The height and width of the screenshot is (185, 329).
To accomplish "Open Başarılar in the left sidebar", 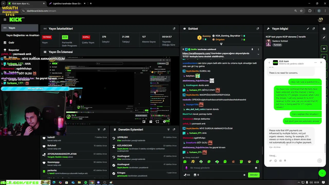I will [14, 50].
